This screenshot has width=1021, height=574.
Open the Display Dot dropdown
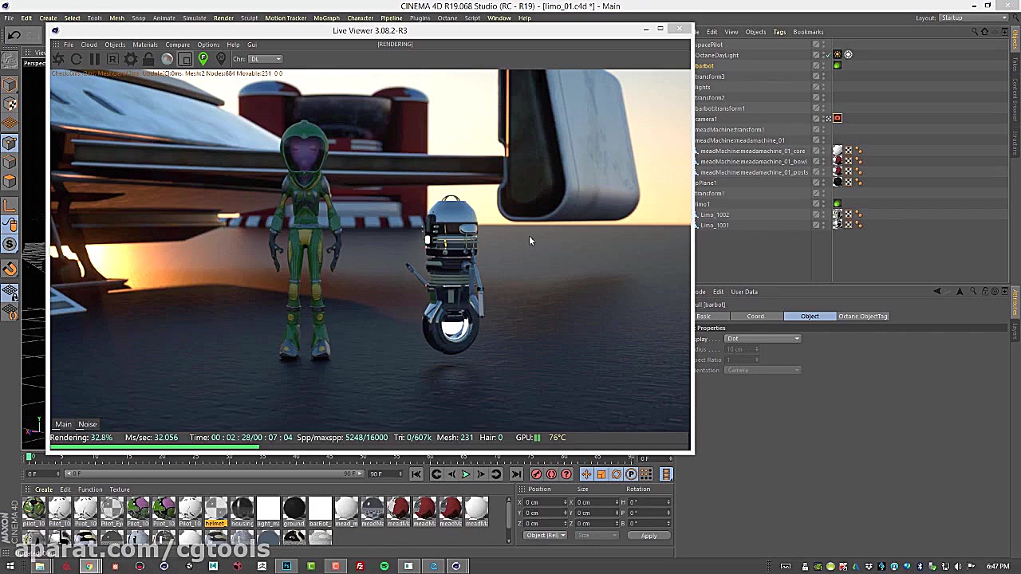tap(763, 339)
